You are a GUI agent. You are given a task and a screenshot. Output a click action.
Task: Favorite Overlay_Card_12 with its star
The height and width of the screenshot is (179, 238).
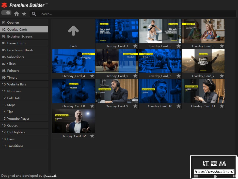click(x=92, y=136)
